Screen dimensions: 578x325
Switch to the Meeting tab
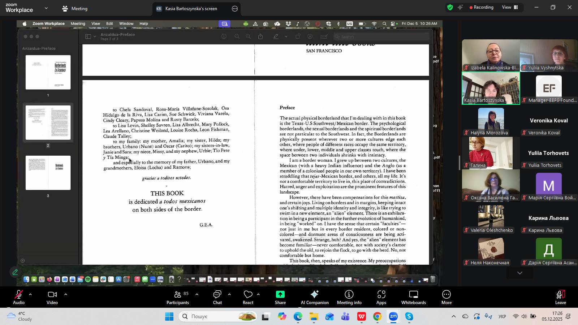(x=75, y=9)
